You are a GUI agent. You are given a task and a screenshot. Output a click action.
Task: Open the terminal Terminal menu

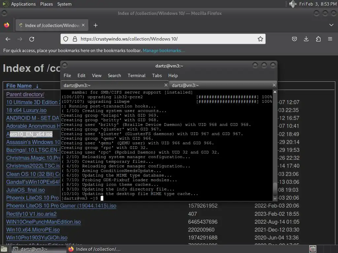[x=136, y=75]
